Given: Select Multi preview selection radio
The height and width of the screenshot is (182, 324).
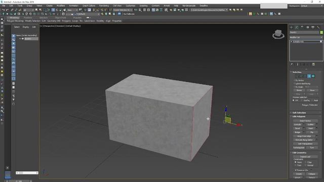Looking at the screenshot, I should 312,100.
